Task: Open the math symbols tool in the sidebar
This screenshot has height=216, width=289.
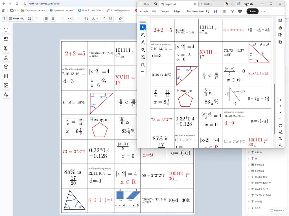Action: point(6,39)
